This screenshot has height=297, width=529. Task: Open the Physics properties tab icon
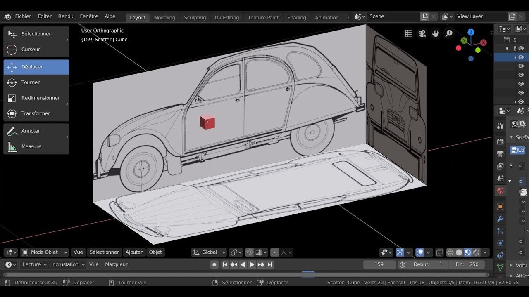(500, 243)
